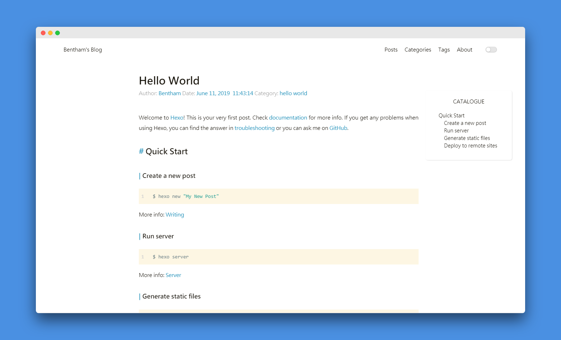Jump to Run server in catalogue
The height and width of the screenshot is (340, 561).
click(x=456, y=131)
